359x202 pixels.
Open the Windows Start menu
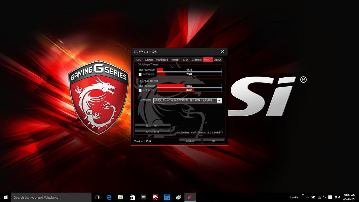click(6, 197)
